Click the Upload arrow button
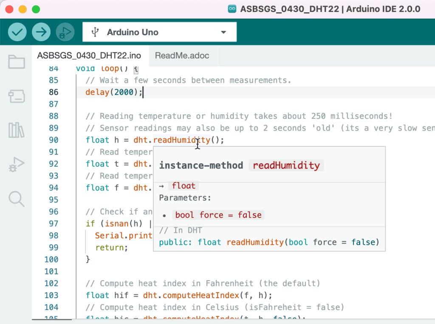This screenshot has width=435, height=324. coord(41,32)
